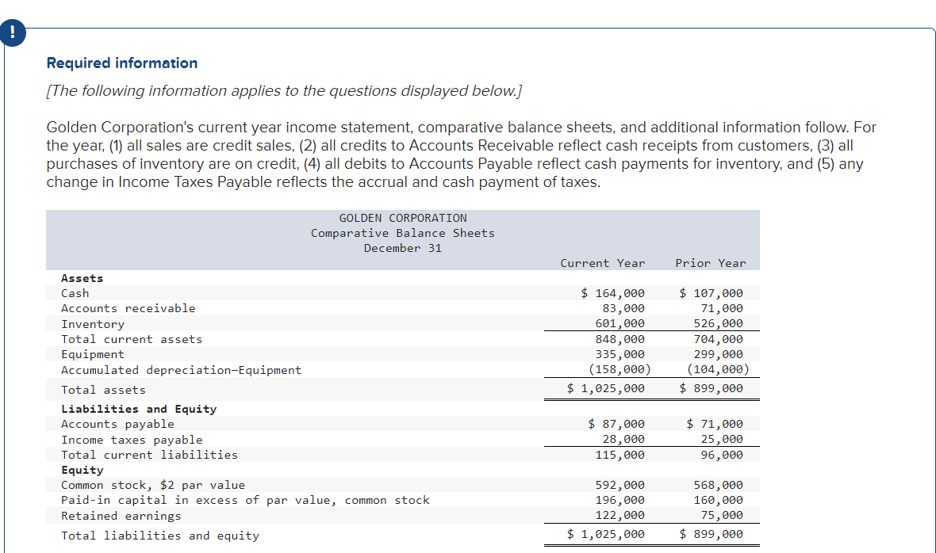Click 'Liabilities and Equity' section label

139,409
